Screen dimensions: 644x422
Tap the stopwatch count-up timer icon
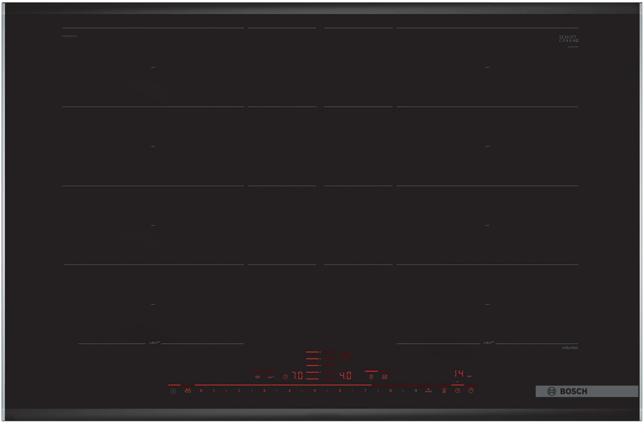pos(471,391)
